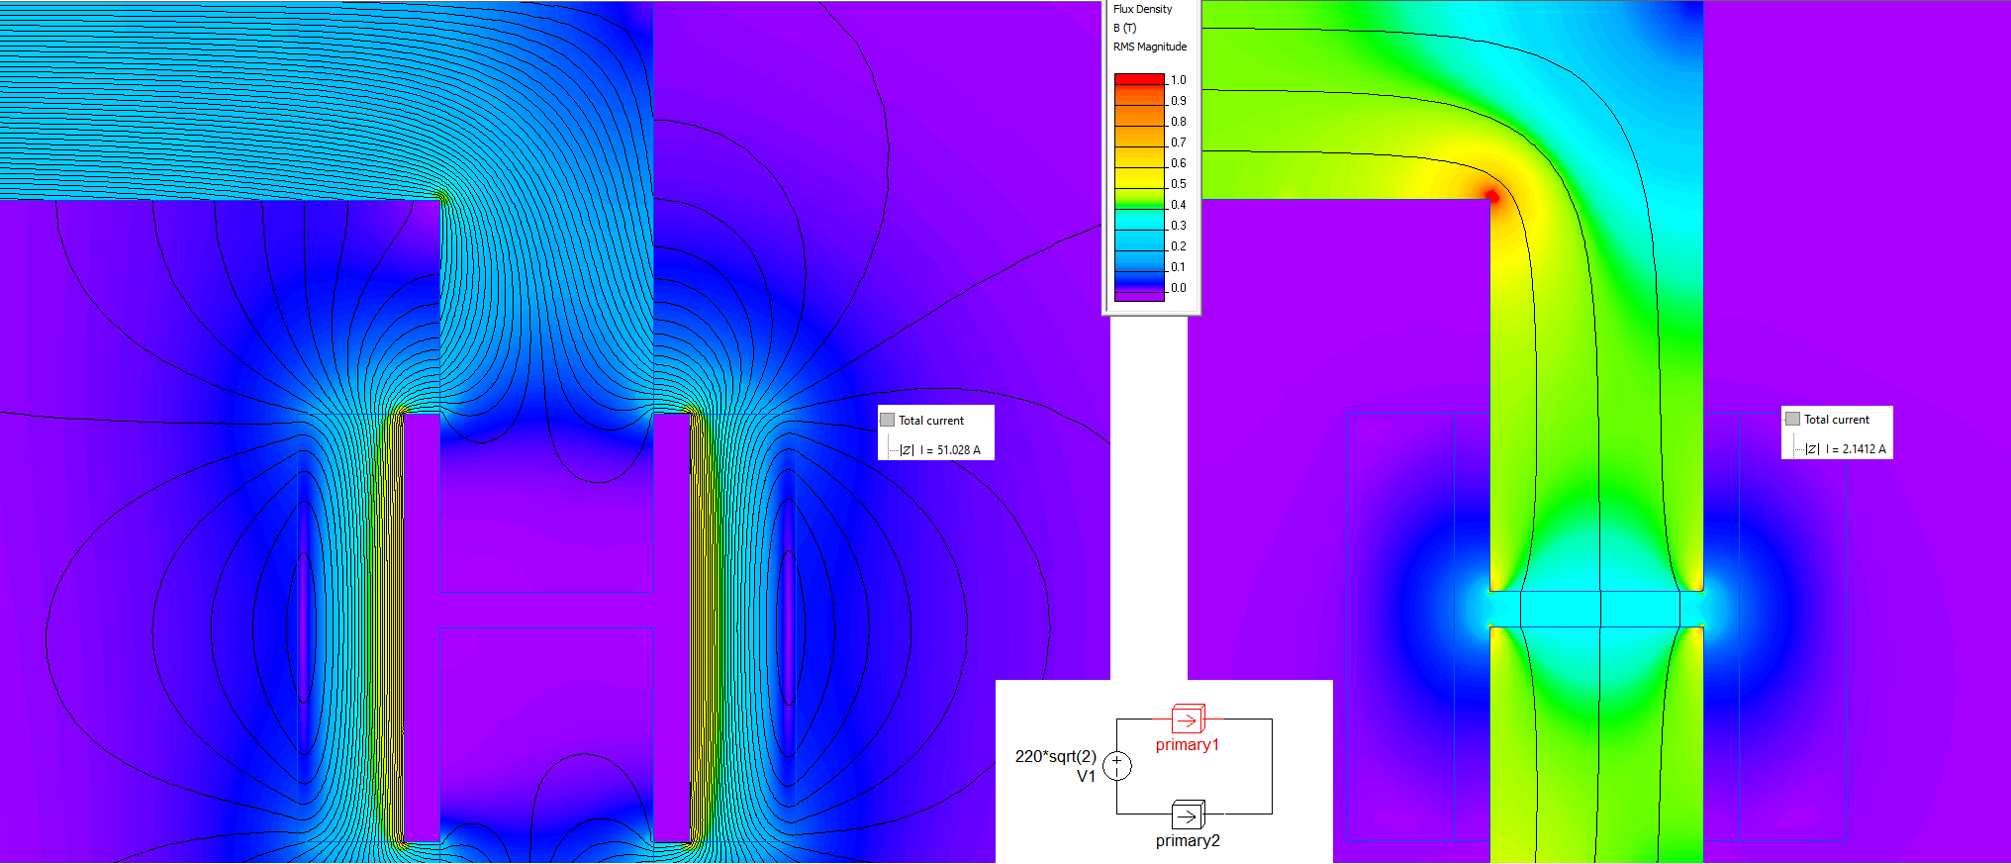Click the 1.0 legend scale value
The width and height of the screenshot is (2011, 864).
point(1178,80)
